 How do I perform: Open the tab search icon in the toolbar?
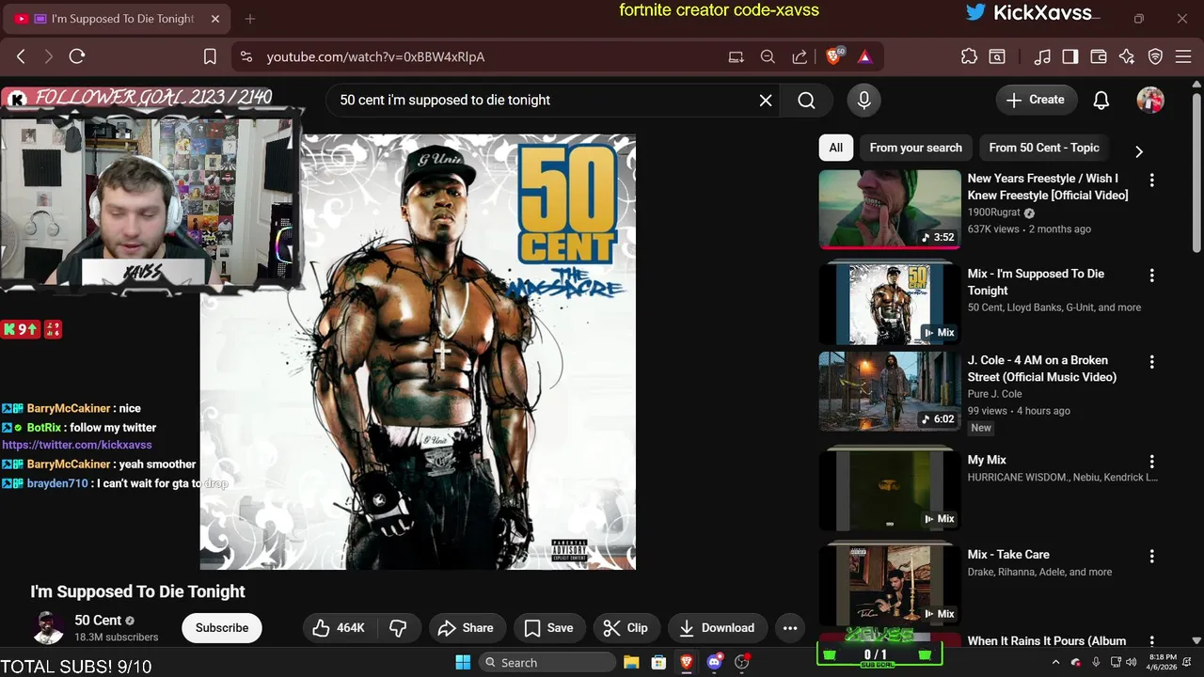tap(997, 56)
